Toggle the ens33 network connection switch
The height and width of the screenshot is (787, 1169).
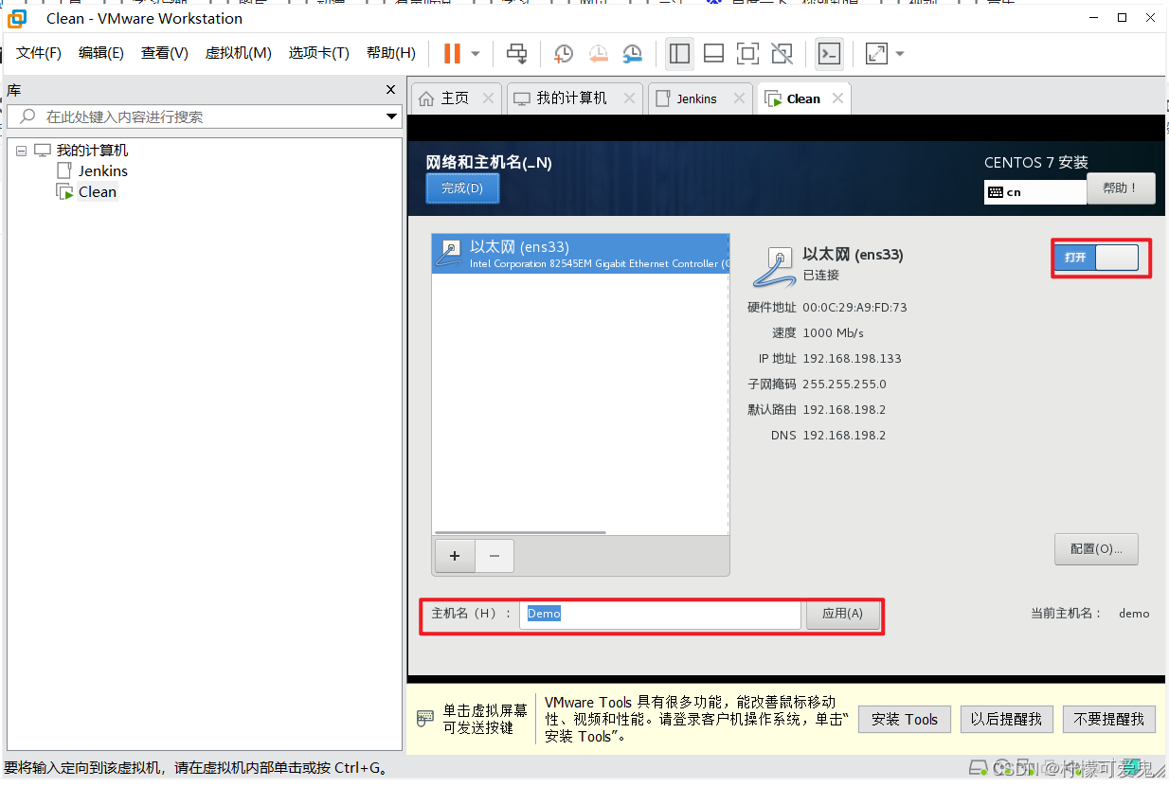pyautogui.click(x=1096, y=258)
